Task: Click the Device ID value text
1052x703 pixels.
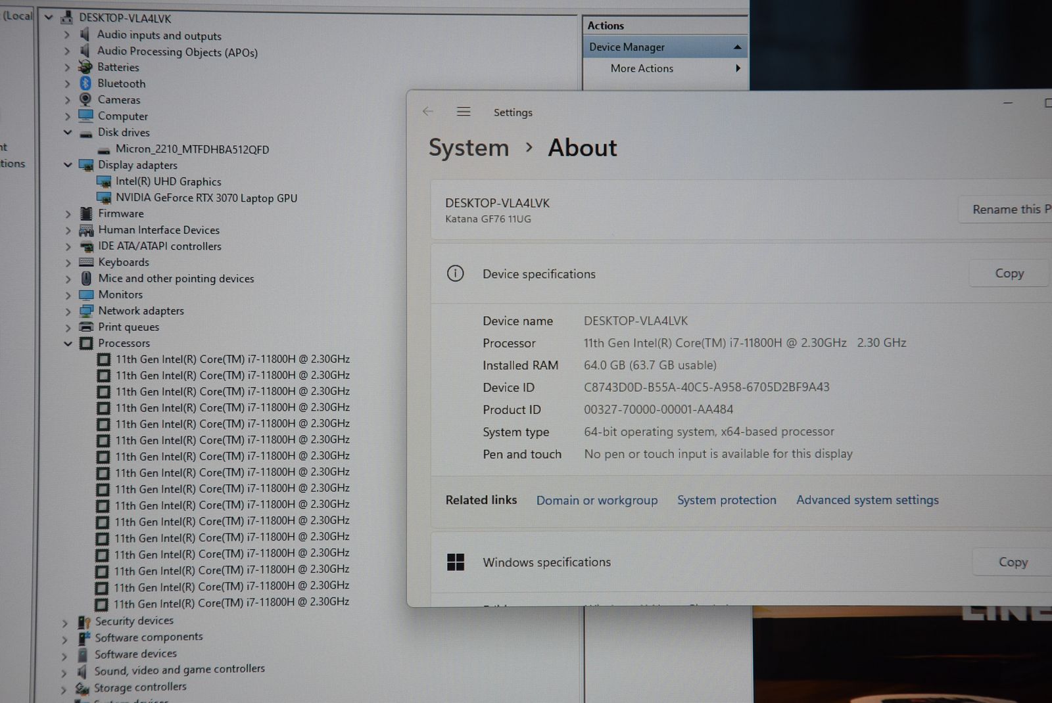Action: coord(707,387)
